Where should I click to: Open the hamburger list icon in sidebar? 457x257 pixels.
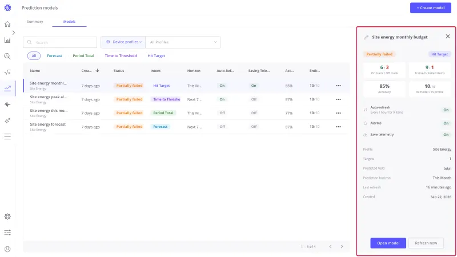7,136
